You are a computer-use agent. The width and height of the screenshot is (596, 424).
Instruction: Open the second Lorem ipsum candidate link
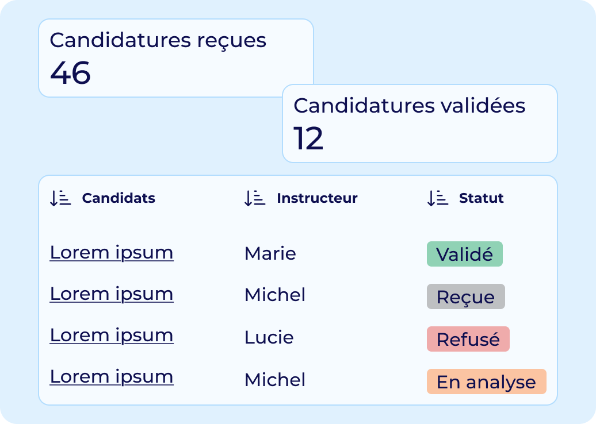coord(112,294)
